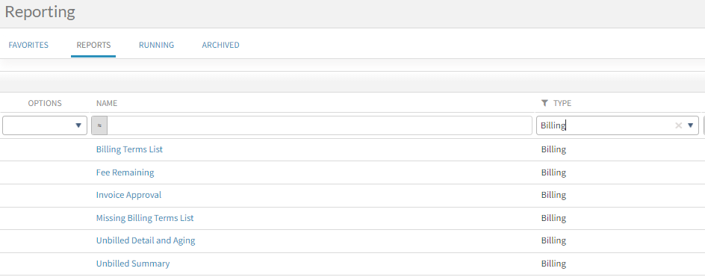The image size is (705, 277).
Task: Click the filter funnel icon beside TYPE
Action: click(x=544, y=104)
